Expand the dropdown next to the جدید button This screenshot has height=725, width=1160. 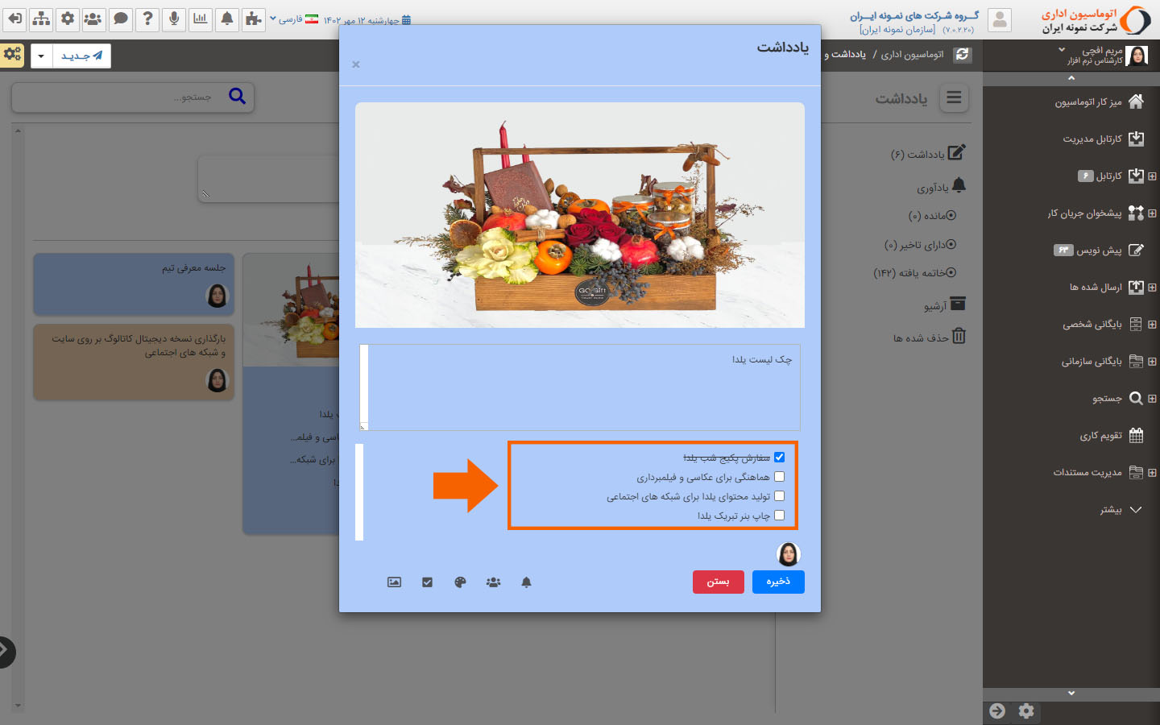point(39,56)
